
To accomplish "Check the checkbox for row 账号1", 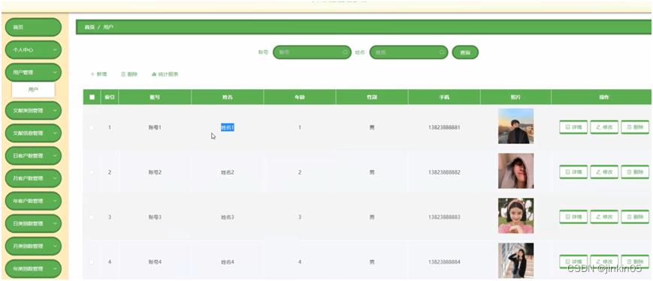I will tap(92, 127).
